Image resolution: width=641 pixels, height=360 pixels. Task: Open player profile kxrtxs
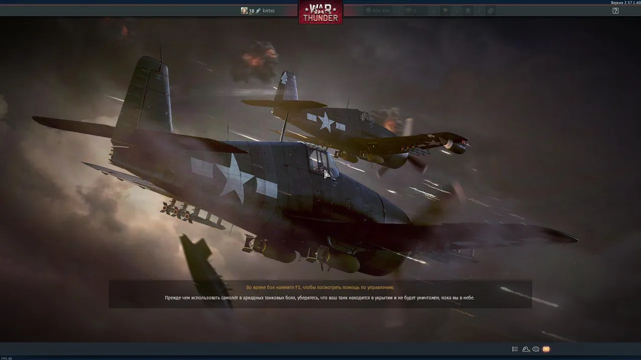pos(268,10)
